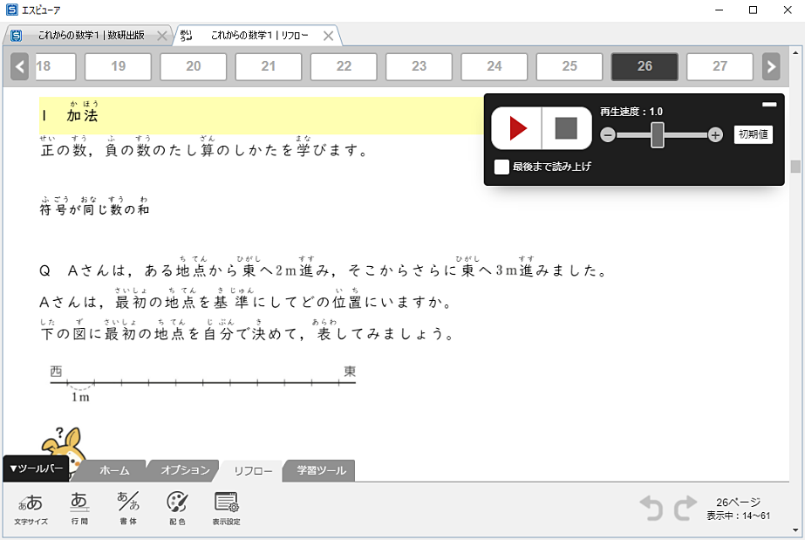805x540 pixels.
Task: Reset speed with 初期値 button
Action: pyautogui.click(x=753, y=134)
